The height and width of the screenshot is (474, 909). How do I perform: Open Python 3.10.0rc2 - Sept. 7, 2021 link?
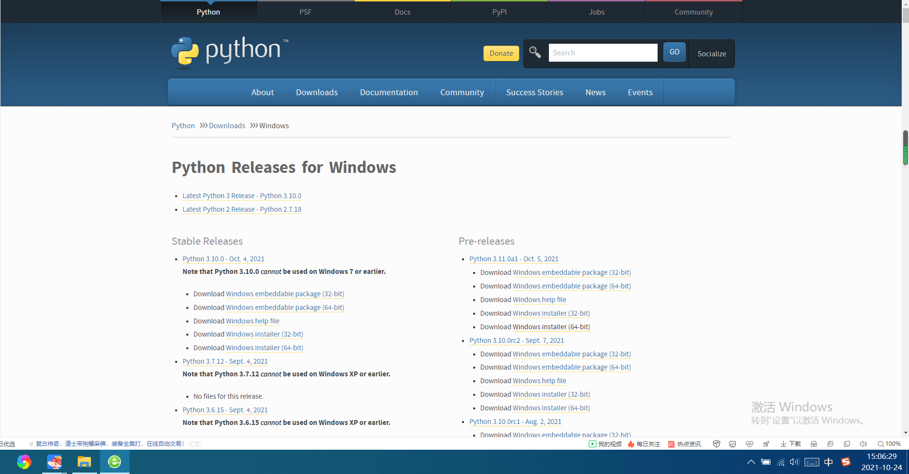[516, 340]
